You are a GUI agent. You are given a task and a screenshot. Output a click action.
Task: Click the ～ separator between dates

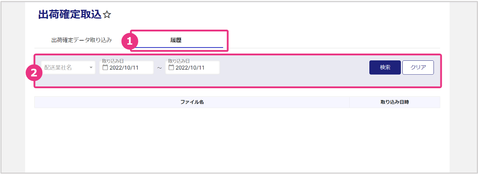159,68
